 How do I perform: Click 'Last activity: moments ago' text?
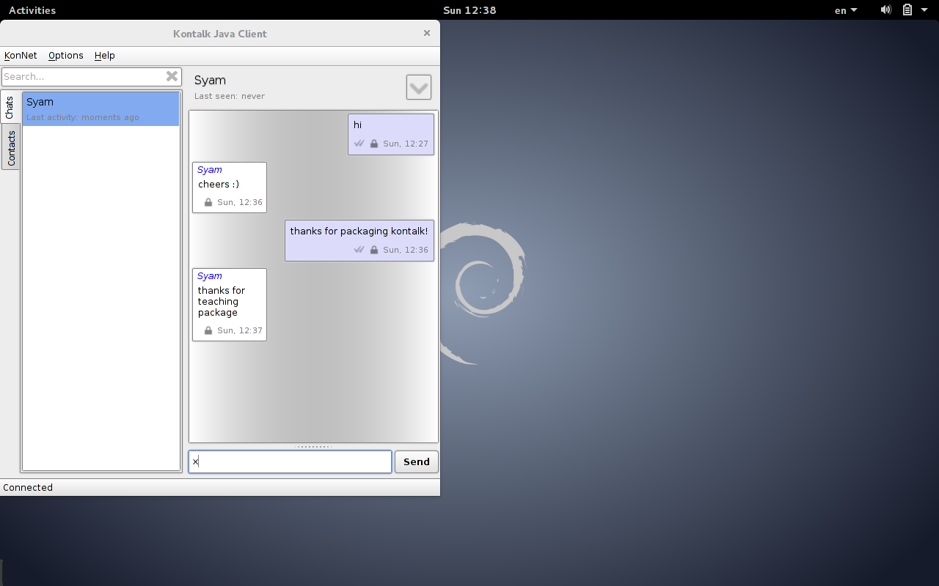(83, 117)
